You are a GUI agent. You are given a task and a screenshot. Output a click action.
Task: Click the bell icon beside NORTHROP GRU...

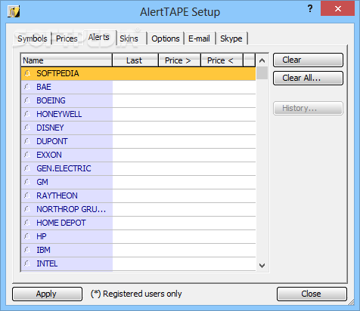[27, 209]
